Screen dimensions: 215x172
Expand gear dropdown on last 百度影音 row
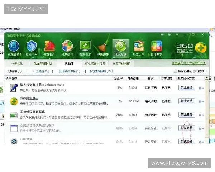click(x=201, y=142)
